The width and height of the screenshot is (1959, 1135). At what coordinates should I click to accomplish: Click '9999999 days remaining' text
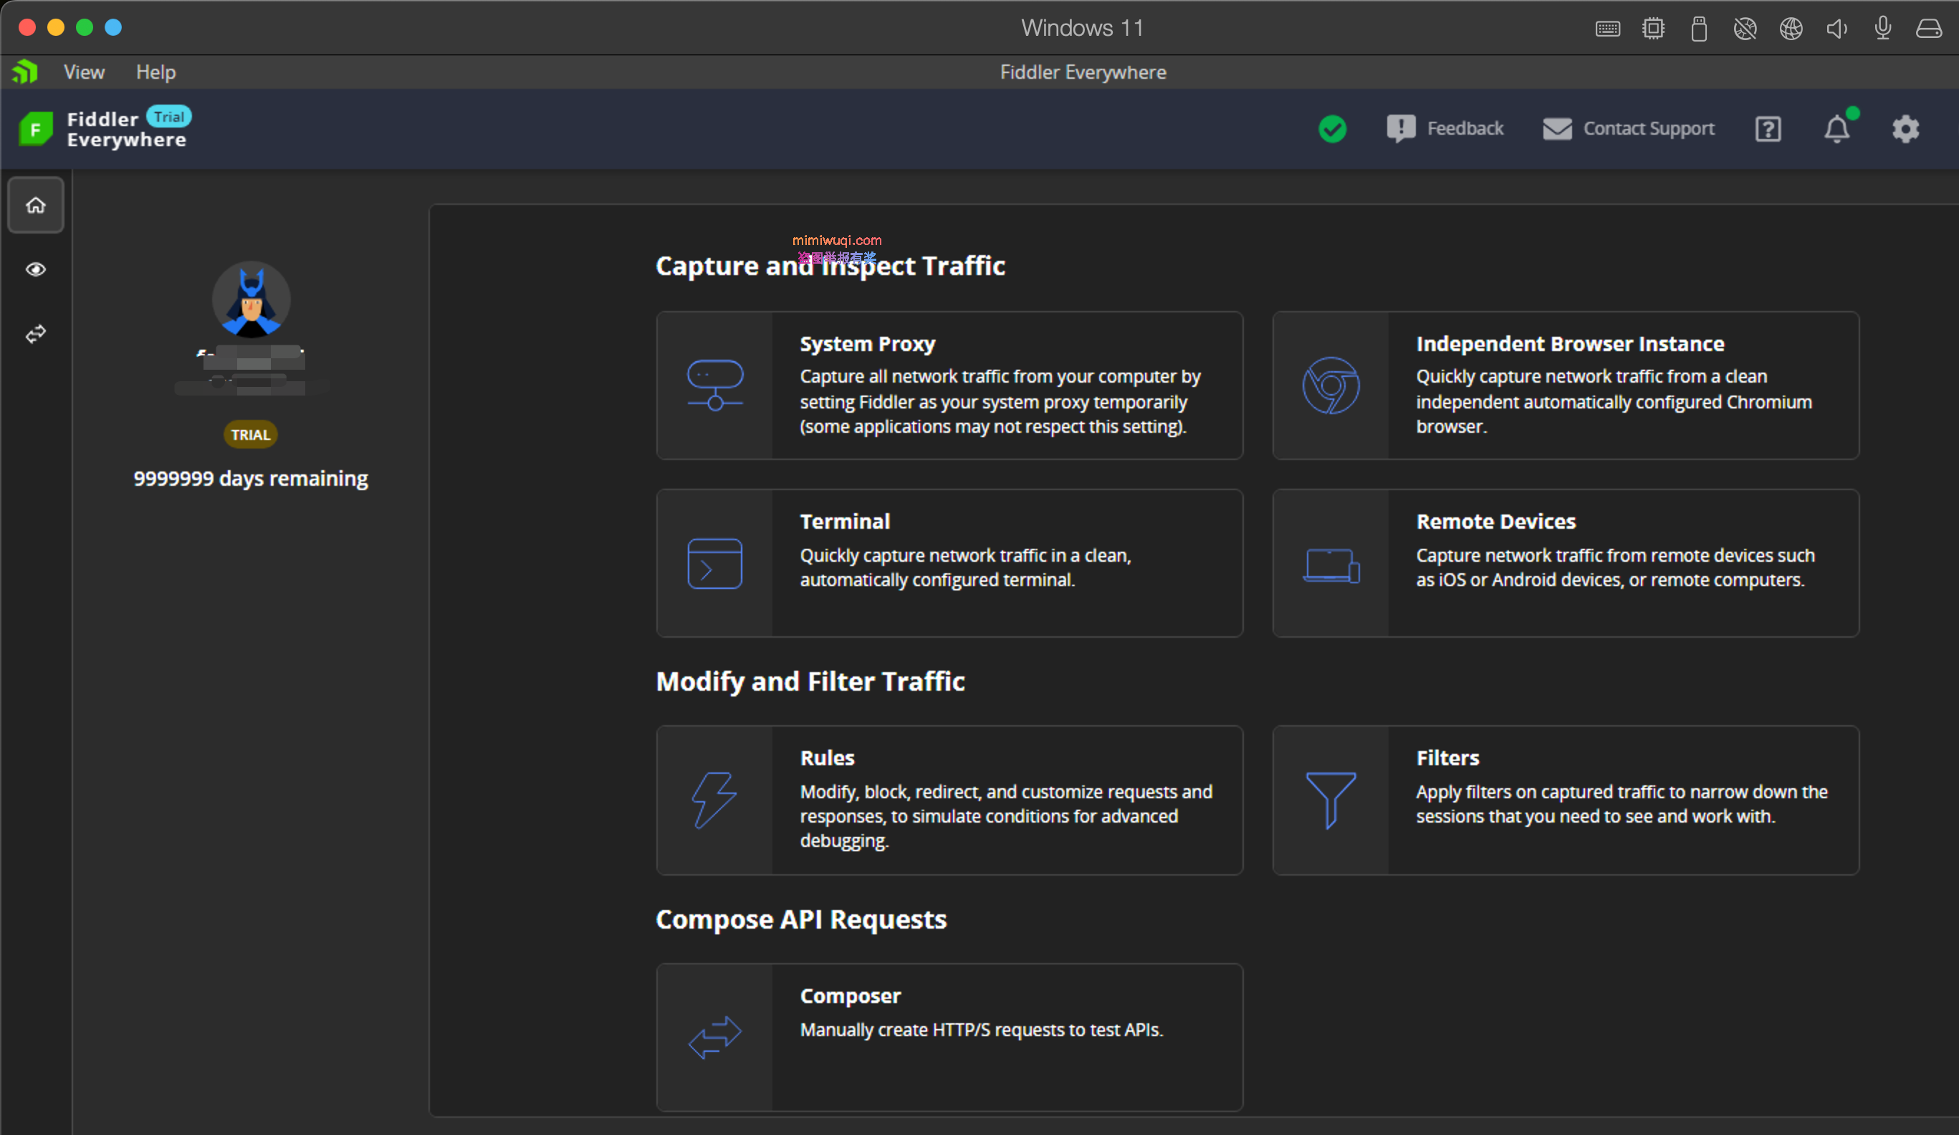coord(250,478)
